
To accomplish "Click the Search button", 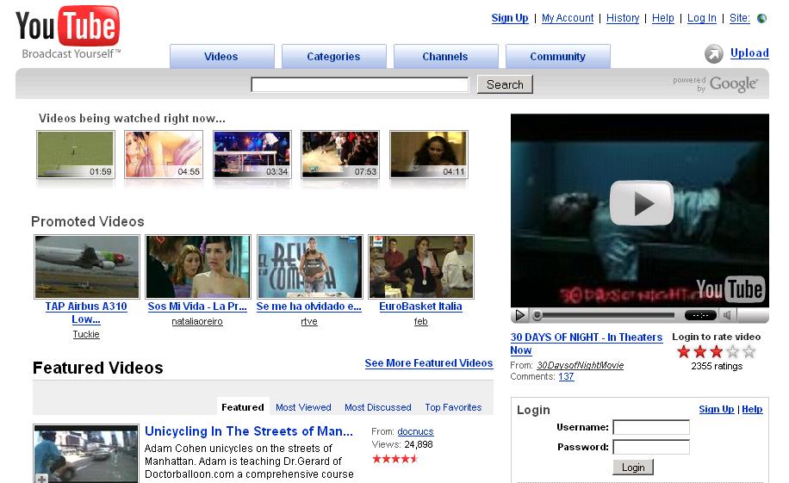I will 505,84.
